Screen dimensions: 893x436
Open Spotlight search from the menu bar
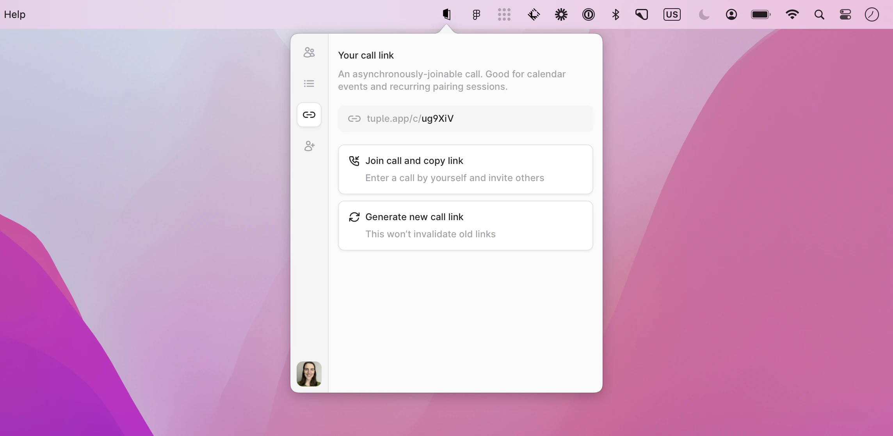819,14
